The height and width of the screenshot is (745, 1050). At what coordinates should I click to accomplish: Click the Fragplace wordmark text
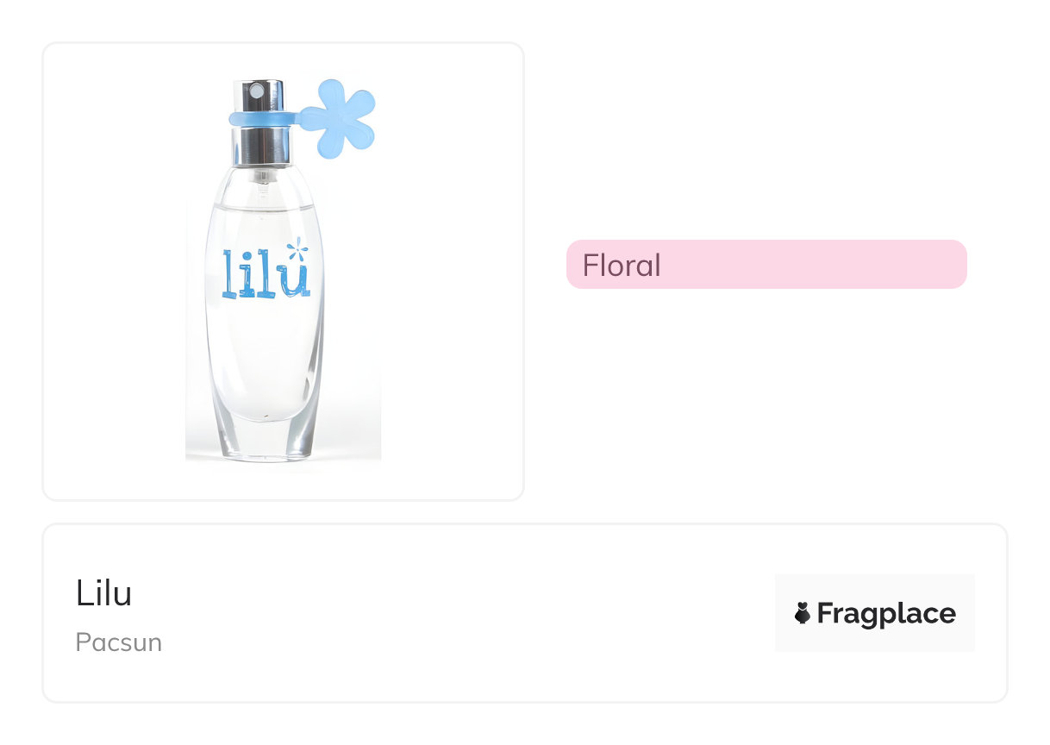886,613
